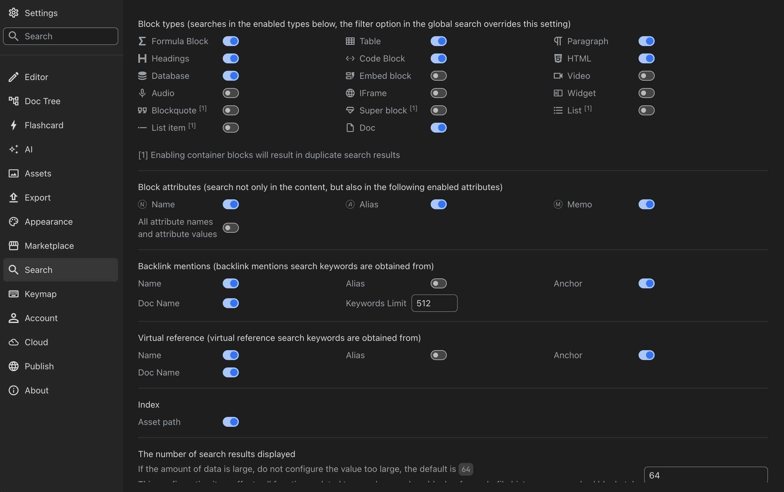
Task: Click the Keywords Limit field showing 512
Action: (x=434, y=303)
